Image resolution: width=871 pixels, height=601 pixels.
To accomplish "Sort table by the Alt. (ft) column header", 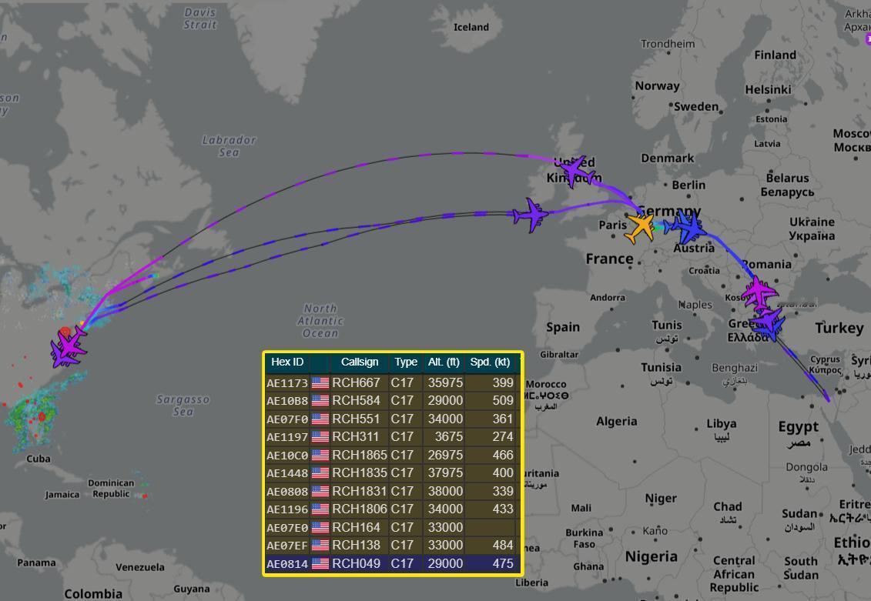I will pyautogui.click(x=444, y=362).
